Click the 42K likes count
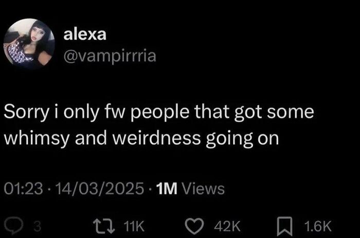 227,226
